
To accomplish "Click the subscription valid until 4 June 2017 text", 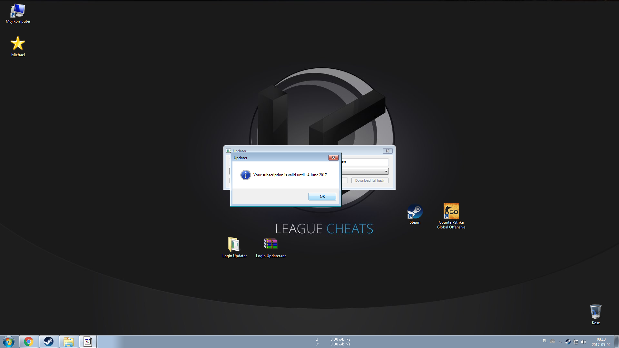I will [290, 175].
